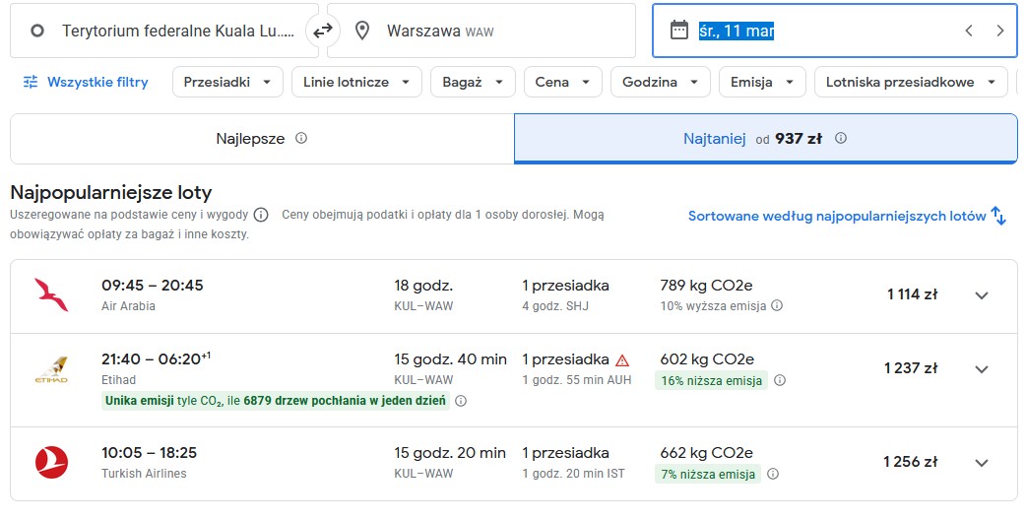1026x519 pixels.
Task: Open the Przesiadki filter dropdown
Action: (227, 82)
